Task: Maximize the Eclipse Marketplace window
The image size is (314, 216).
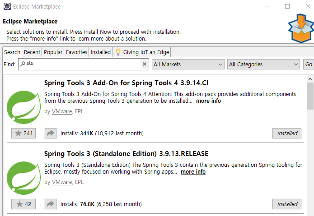Action: tap(287, 6)
